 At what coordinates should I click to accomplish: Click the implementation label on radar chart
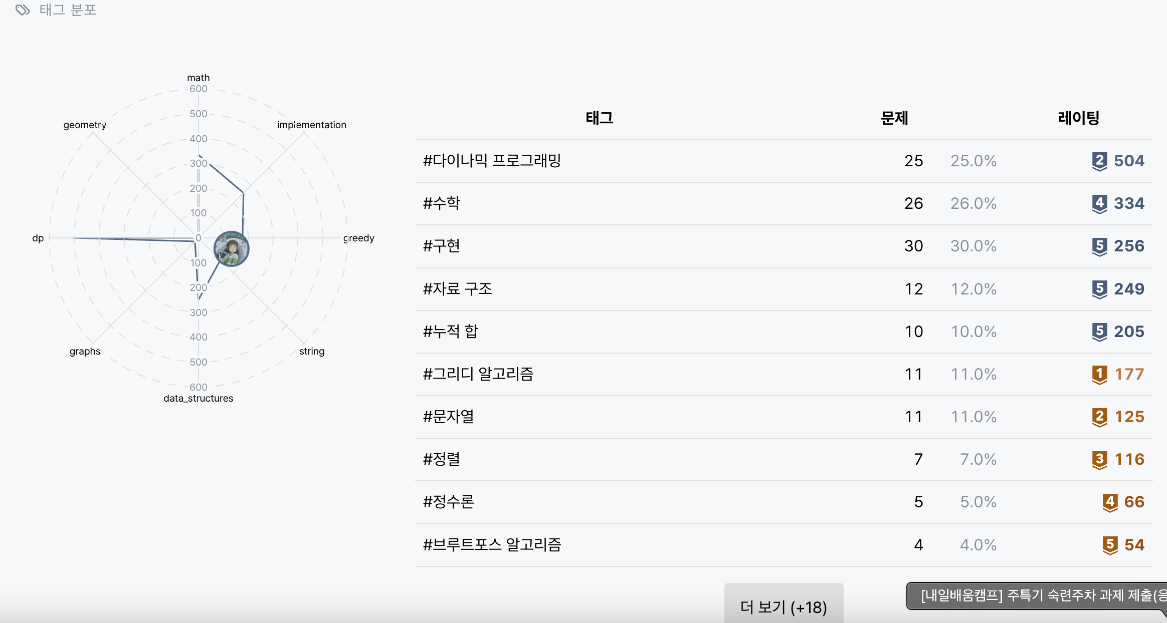coord(311,125)
